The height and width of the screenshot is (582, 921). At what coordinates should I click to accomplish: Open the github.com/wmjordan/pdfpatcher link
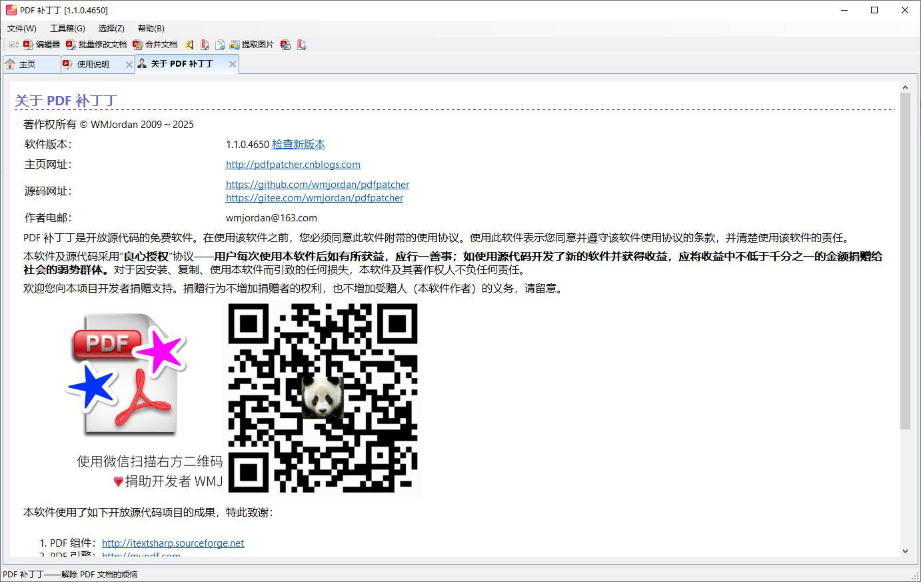coord(317,185)
